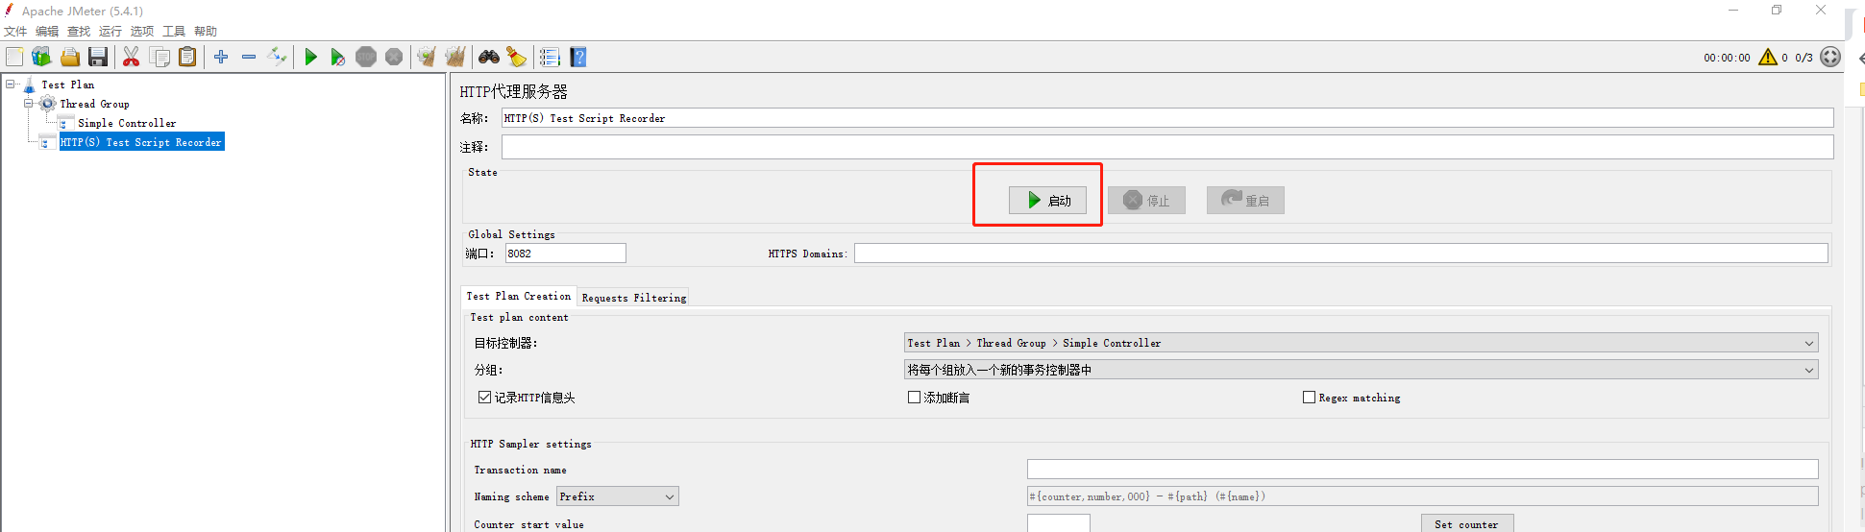Select HTTP(S) Test Script Recorder tree item
The height and width of the screenshot is (532, 1865).
click(141, 142)
